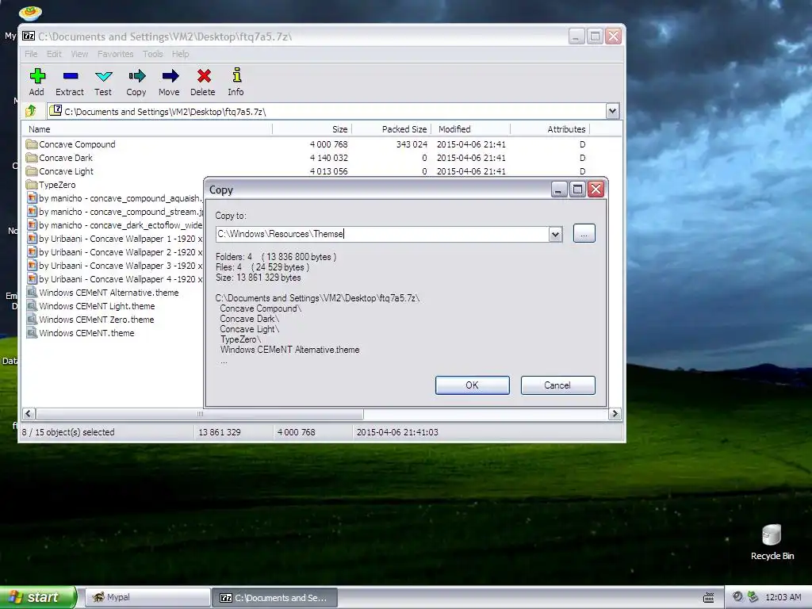Sort by Attributes column header
Viewport: 812px width, 609px height.
[550, 129]
